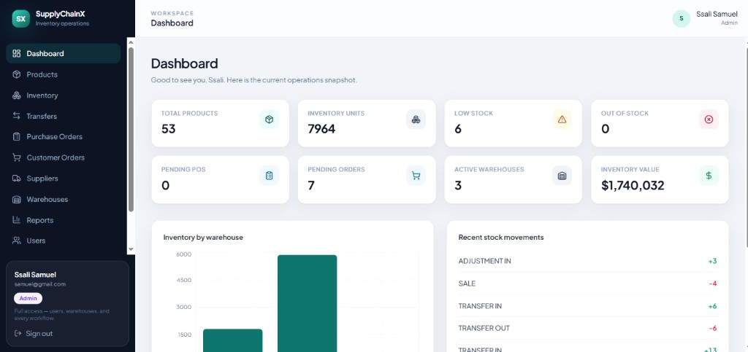Screen dimensions: 748x352
Task: Click the Purchase Orders clipboard sidebar icon
Action: pyautogui.click(x=17, y=136)
